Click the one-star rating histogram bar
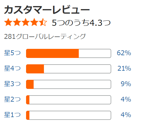Image resolution: width=143 pixels, height=125 pixels. (68, 115)
